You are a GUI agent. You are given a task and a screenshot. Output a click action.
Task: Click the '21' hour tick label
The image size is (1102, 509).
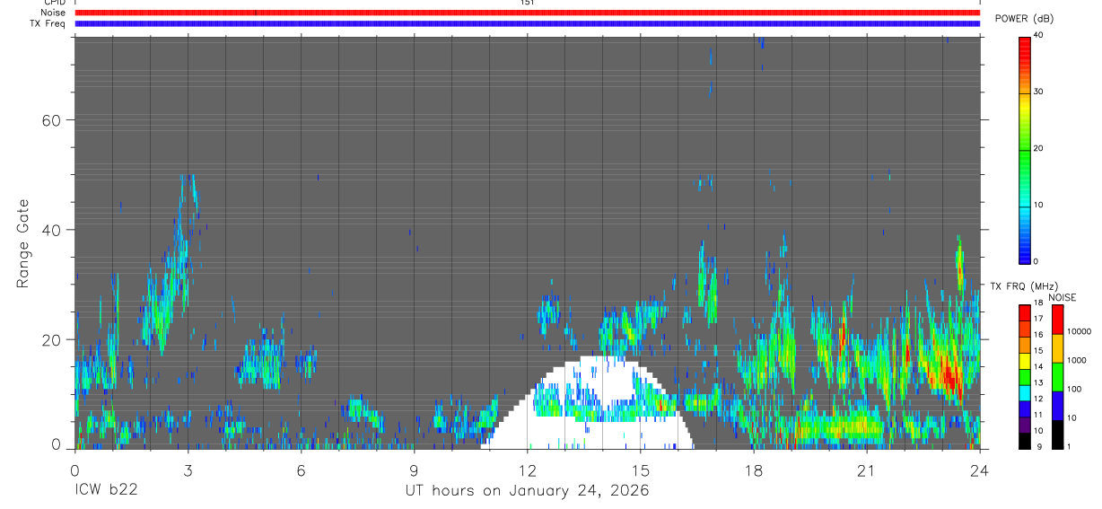[867, 470]
